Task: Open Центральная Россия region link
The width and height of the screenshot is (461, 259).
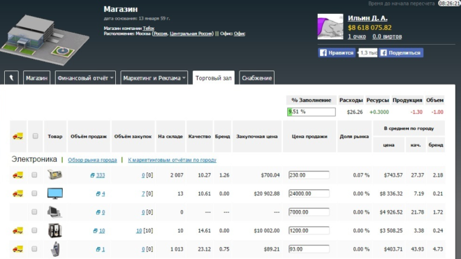Action: coord(191,34)
